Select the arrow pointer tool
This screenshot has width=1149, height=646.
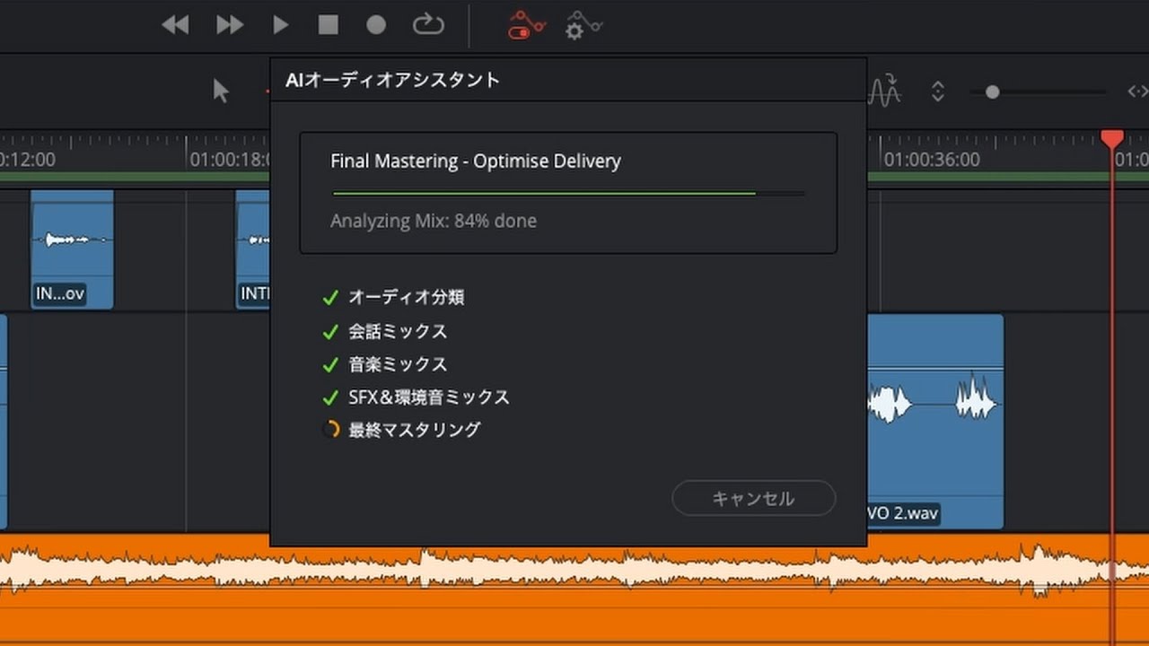(x=221, y=91)
